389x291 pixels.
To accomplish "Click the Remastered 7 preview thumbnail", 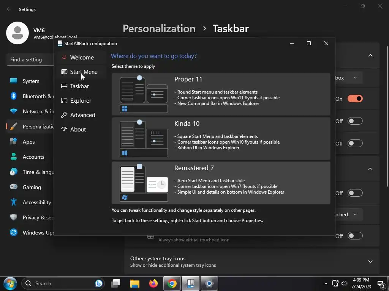I will [x=144, y=183].
